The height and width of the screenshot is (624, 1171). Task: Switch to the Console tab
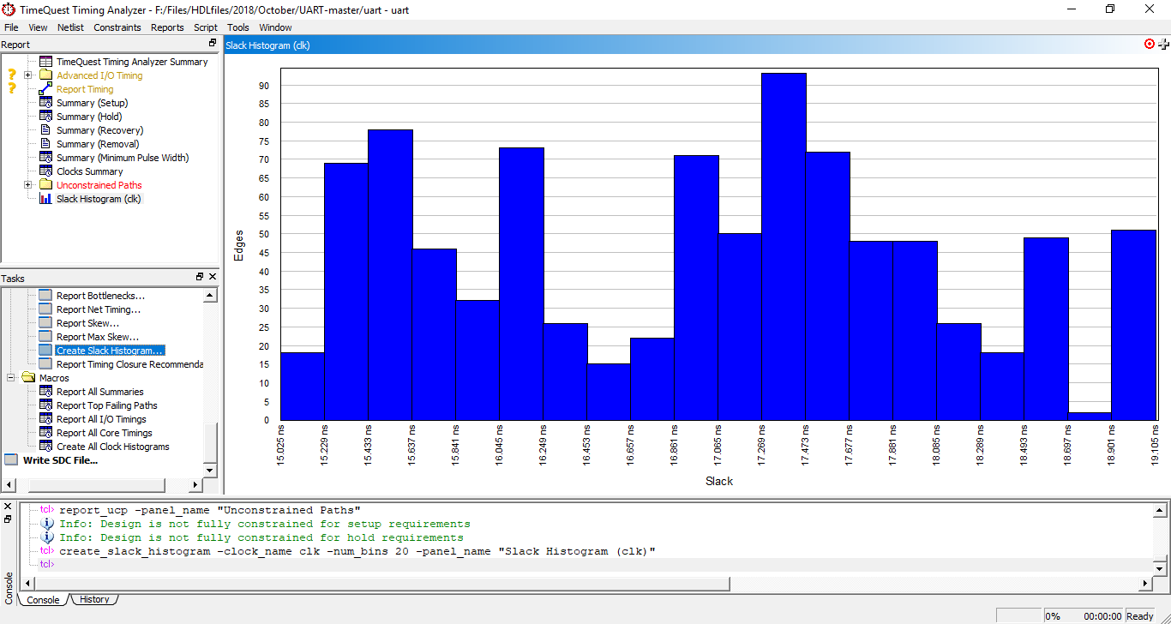(43, 599)
